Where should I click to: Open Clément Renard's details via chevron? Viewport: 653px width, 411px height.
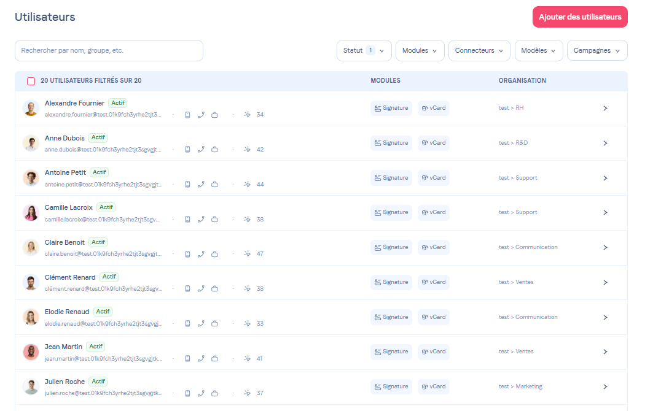[605, 282]
